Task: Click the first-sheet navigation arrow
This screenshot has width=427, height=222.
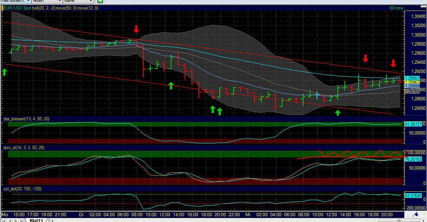Action: (4, 220)
